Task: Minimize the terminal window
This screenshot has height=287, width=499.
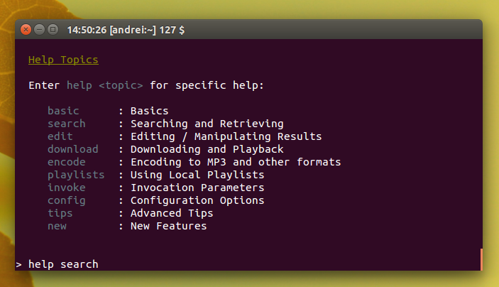Action: click(x=39, y=30)
